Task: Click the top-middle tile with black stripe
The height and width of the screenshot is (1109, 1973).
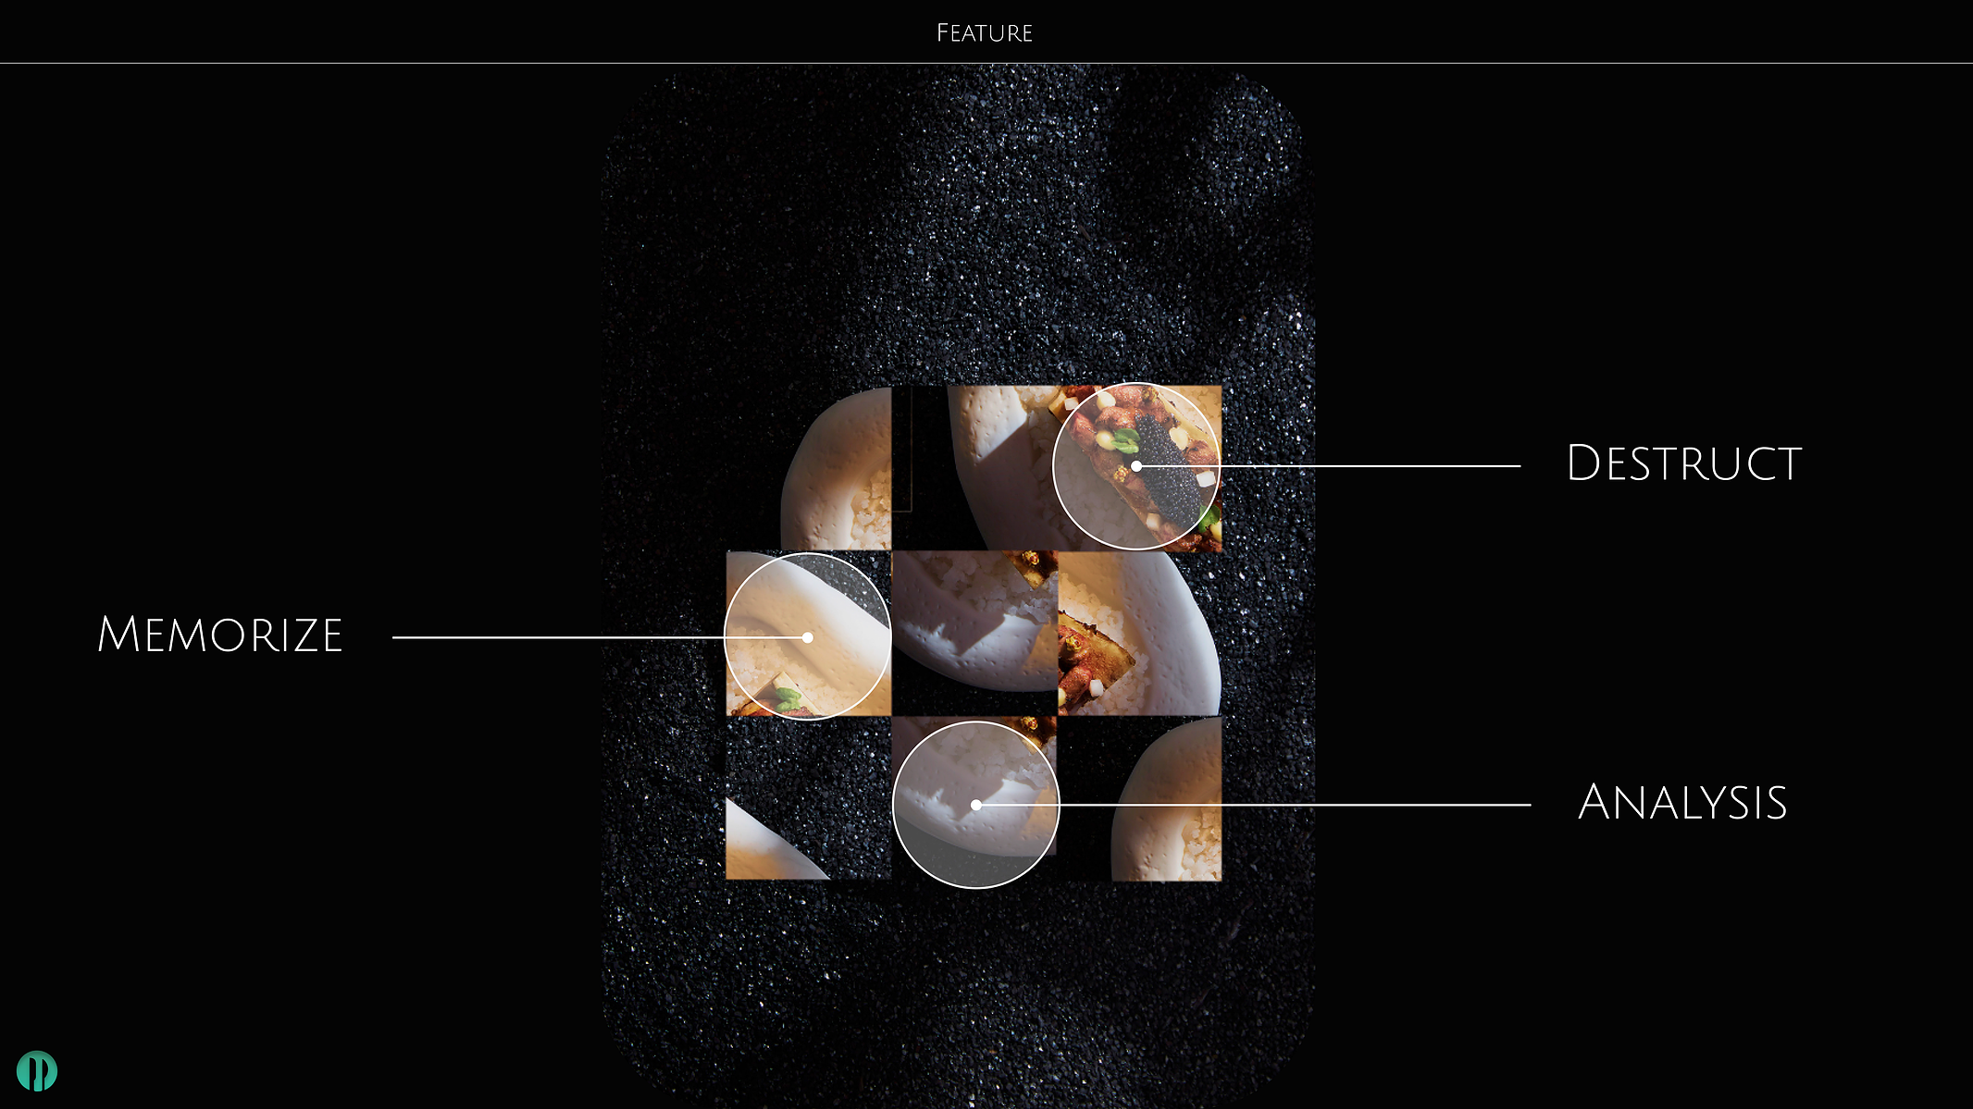Action: (974, 468)
